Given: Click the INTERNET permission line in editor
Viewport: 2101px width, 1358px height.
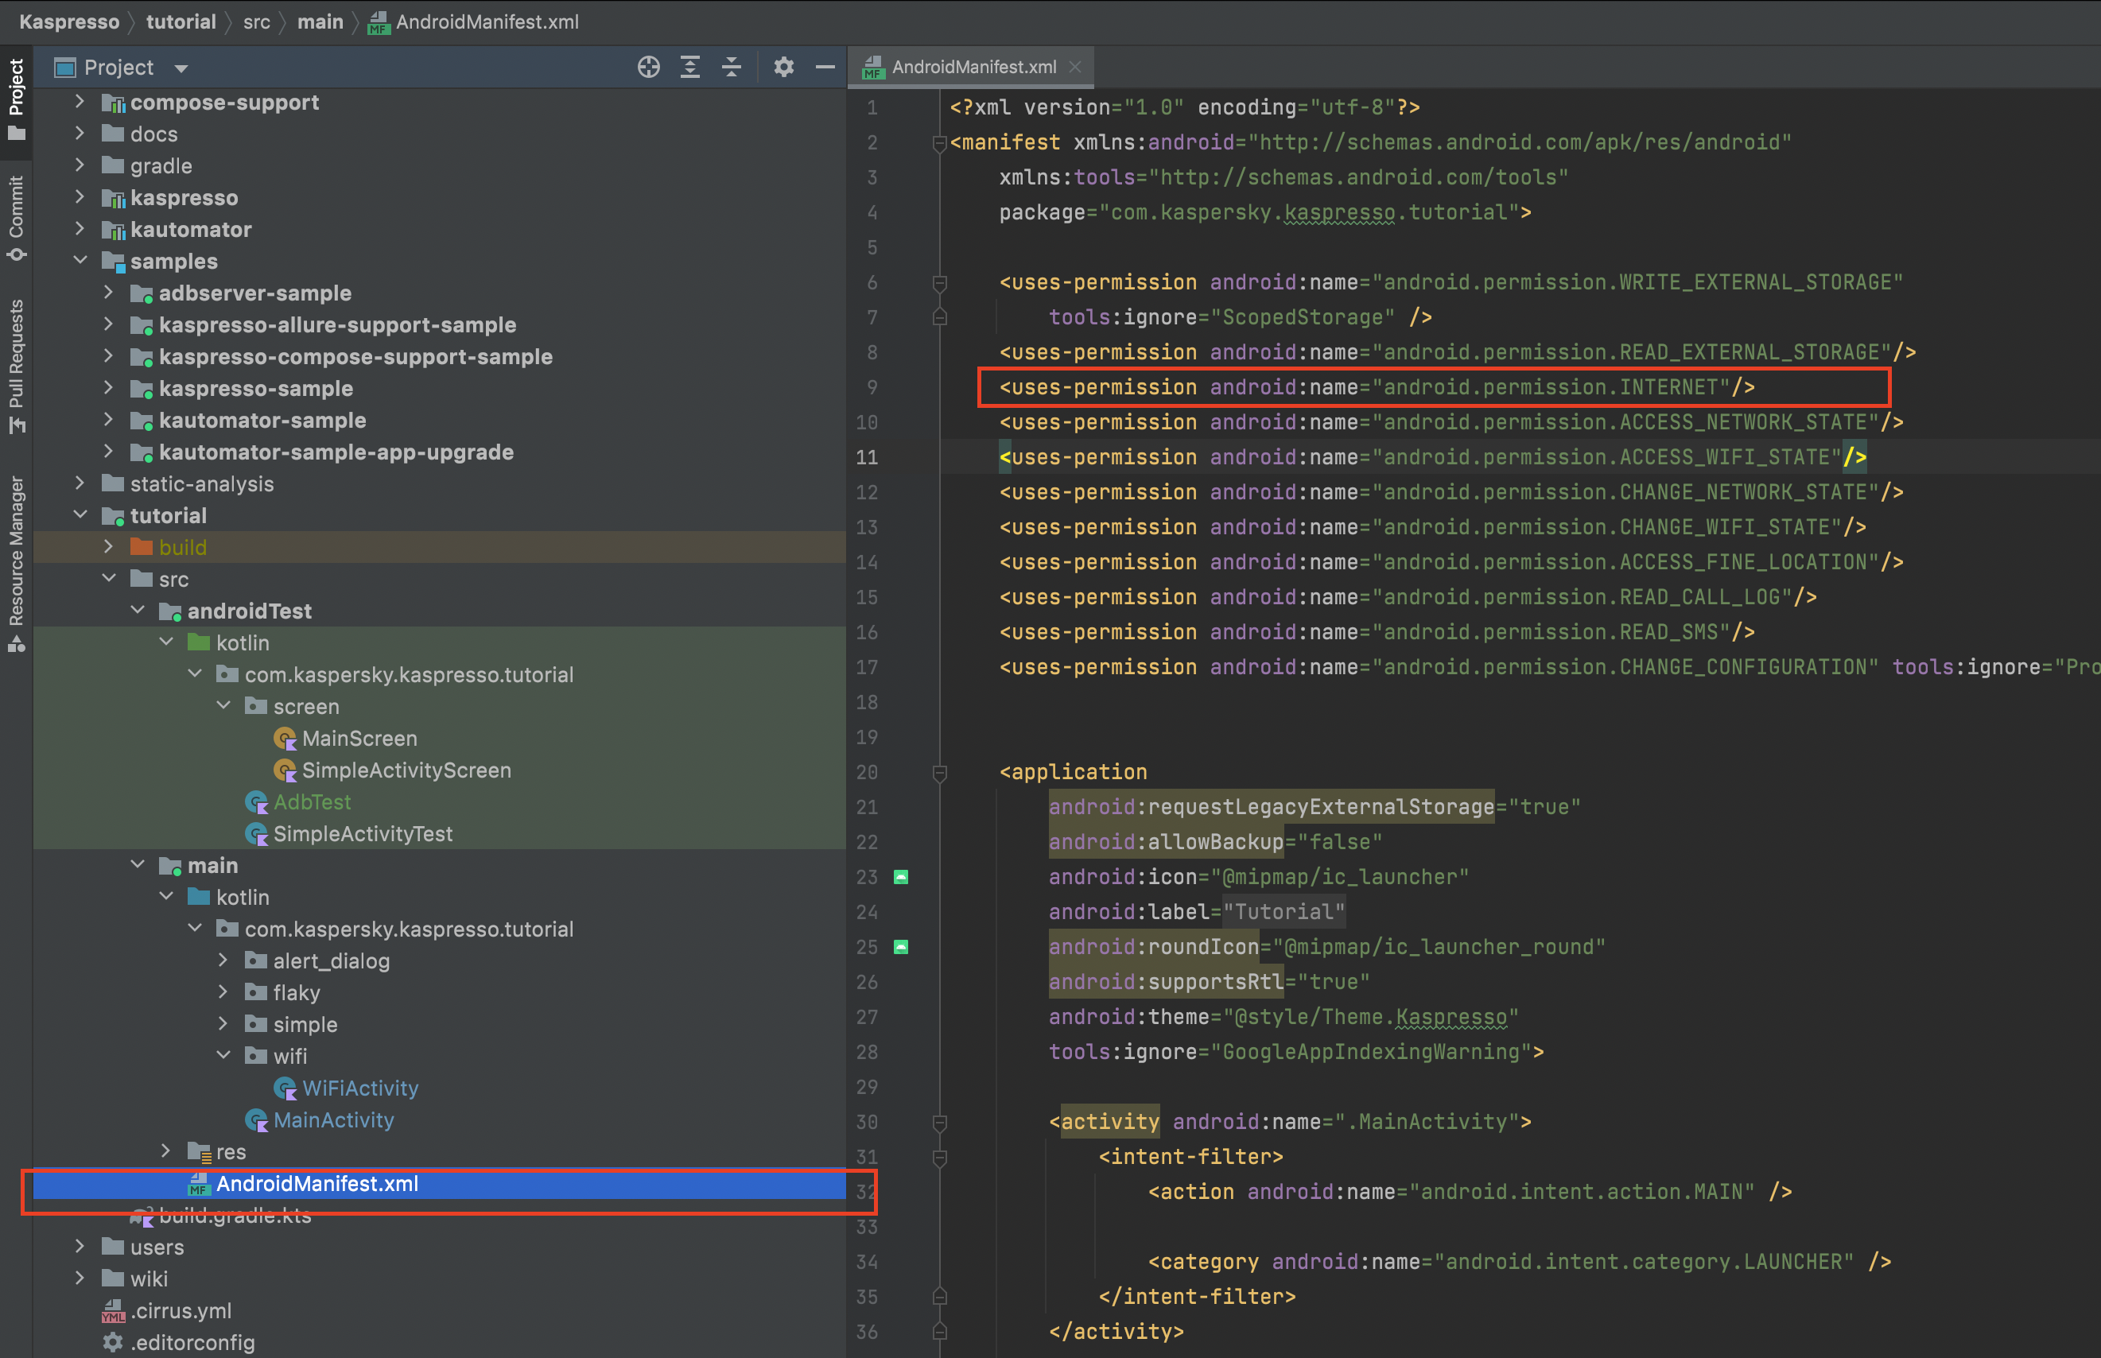Looking at the screenshot, I should [1377, 387].
